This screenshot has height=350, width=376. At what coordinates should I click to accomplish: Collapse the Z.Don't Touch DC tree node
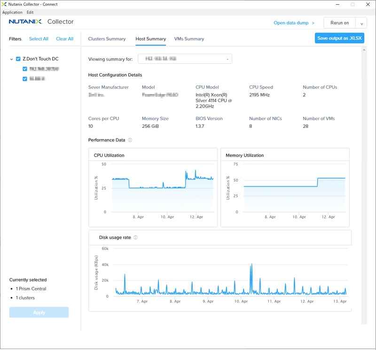[x=11, y=59]
